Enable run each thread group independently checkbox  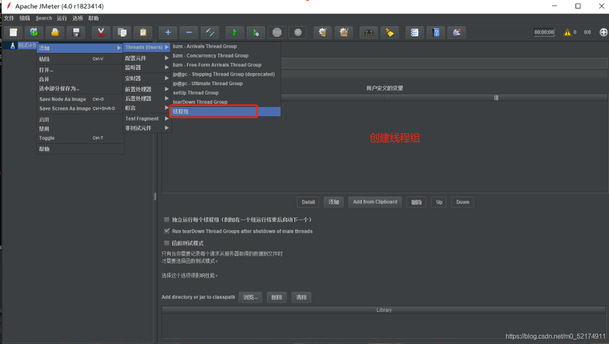167,220
